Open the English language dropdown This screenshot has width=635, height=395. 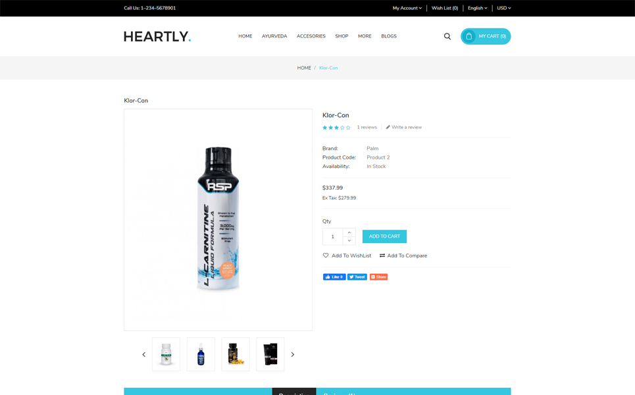click(x=478, y=8)
